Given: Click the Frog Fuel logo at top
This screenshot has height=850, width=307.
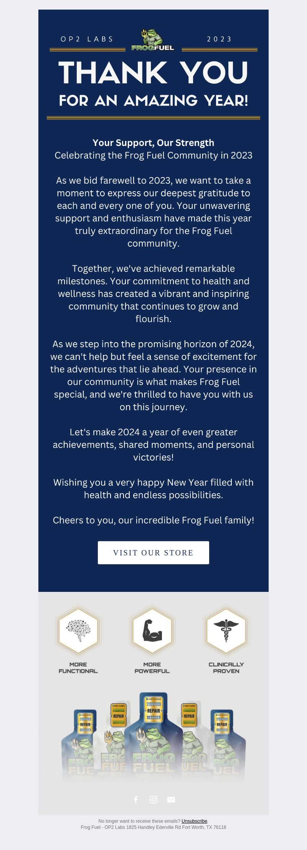Looking at the screenshot, I should 153,40.
